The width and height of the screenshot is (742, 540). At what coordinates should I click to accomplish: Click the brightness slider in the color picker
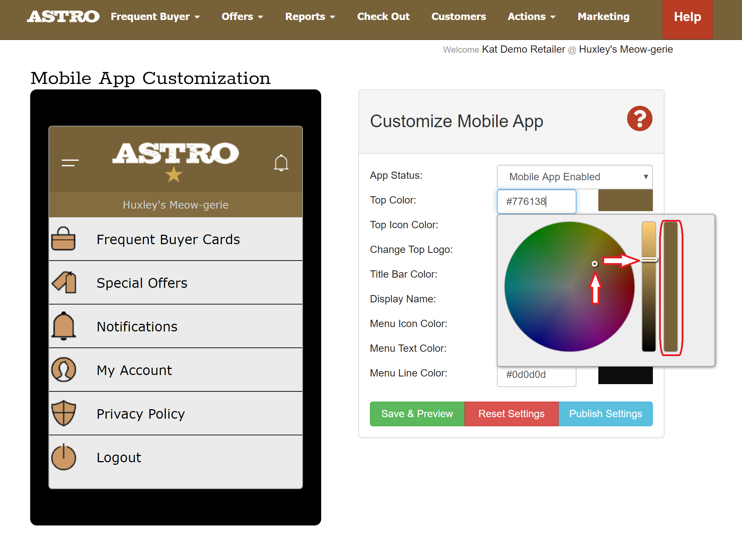(x=649, y=286)
